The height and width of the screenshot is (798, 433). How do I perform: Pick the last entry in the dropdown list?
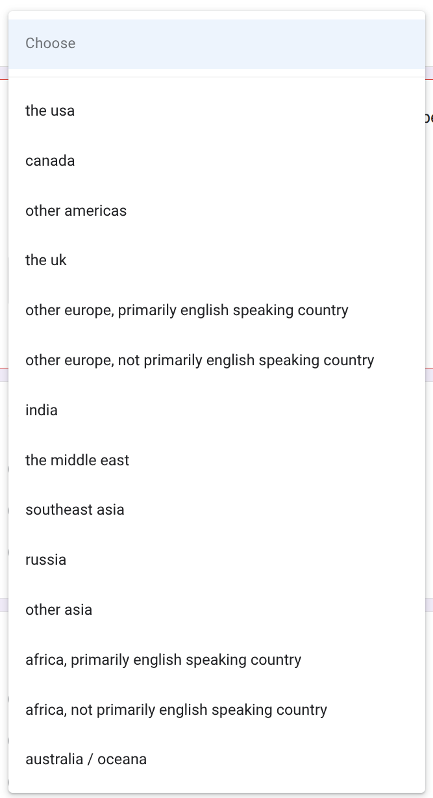click(x=86, y=759)
